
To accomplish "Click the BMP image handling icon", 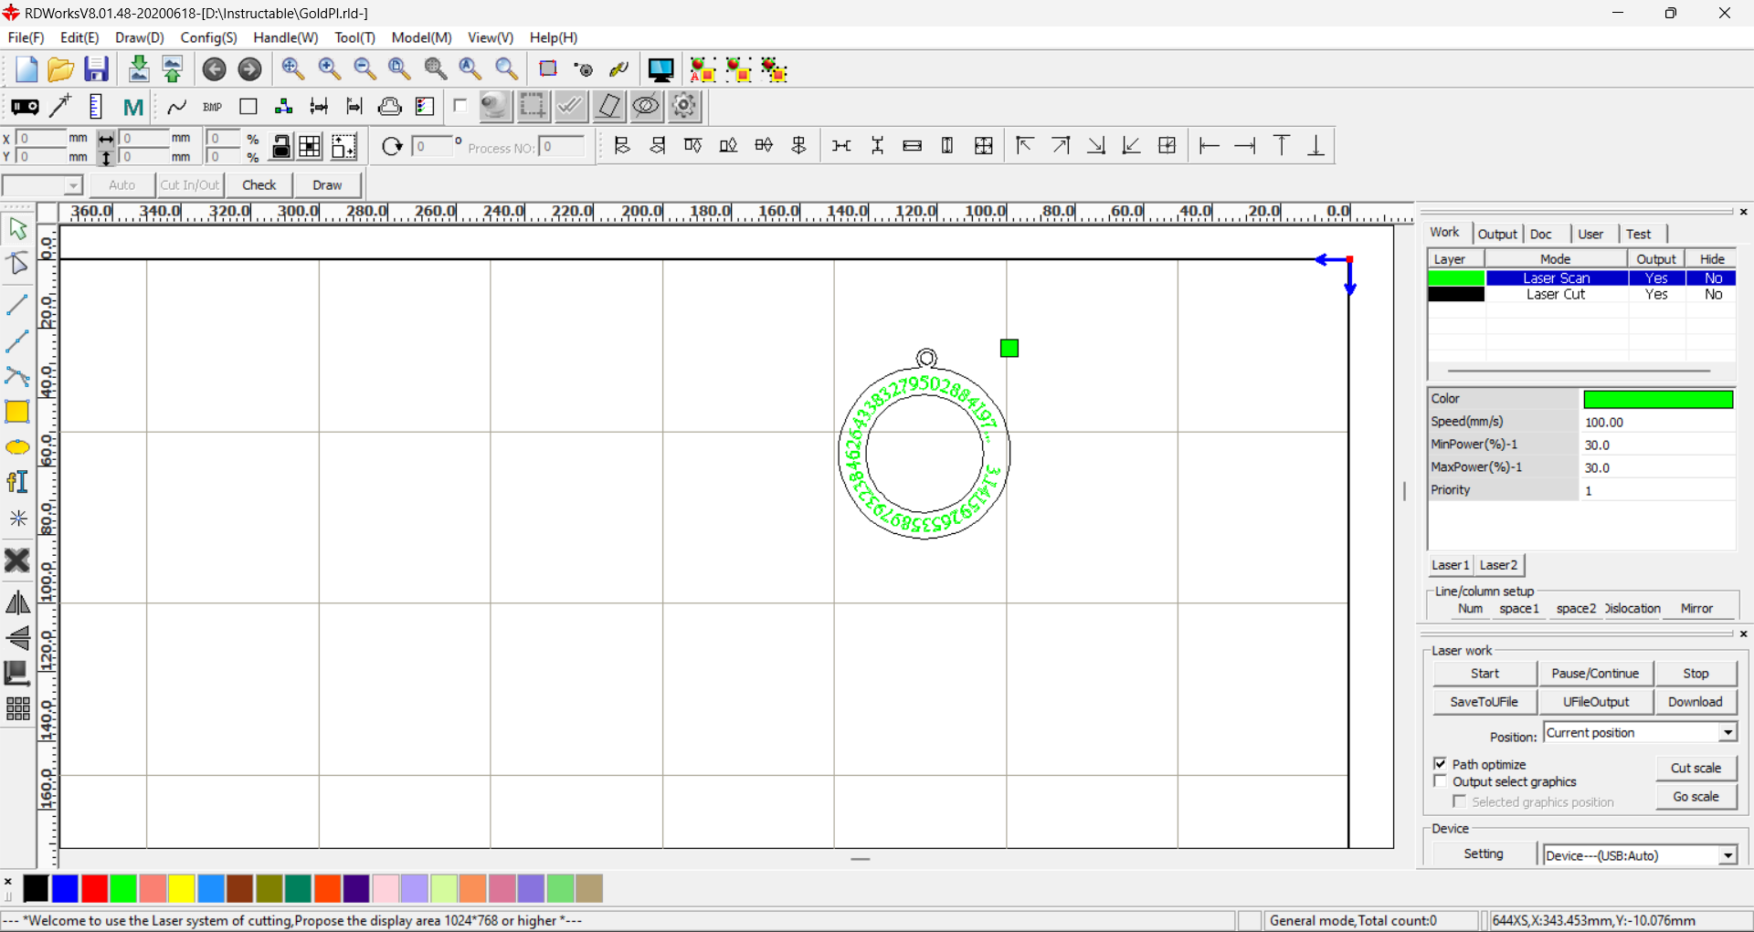I will click(x=213, y=107).
